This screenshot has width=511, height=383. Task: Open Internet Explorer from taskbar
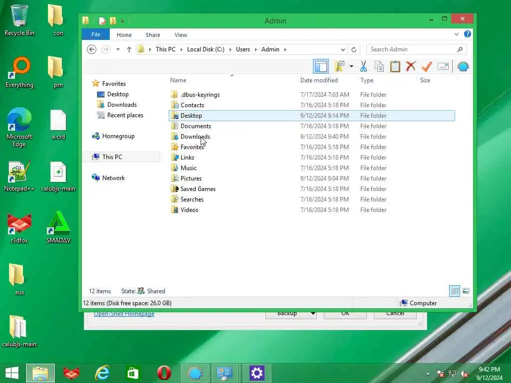102,373
